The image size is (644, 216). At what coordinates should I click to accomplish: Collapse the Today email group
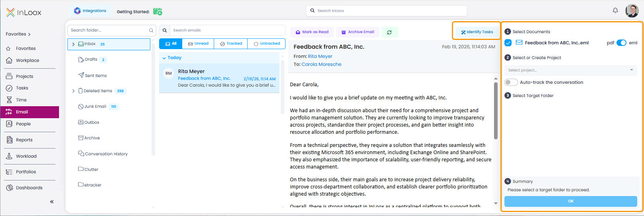point(164,58)
